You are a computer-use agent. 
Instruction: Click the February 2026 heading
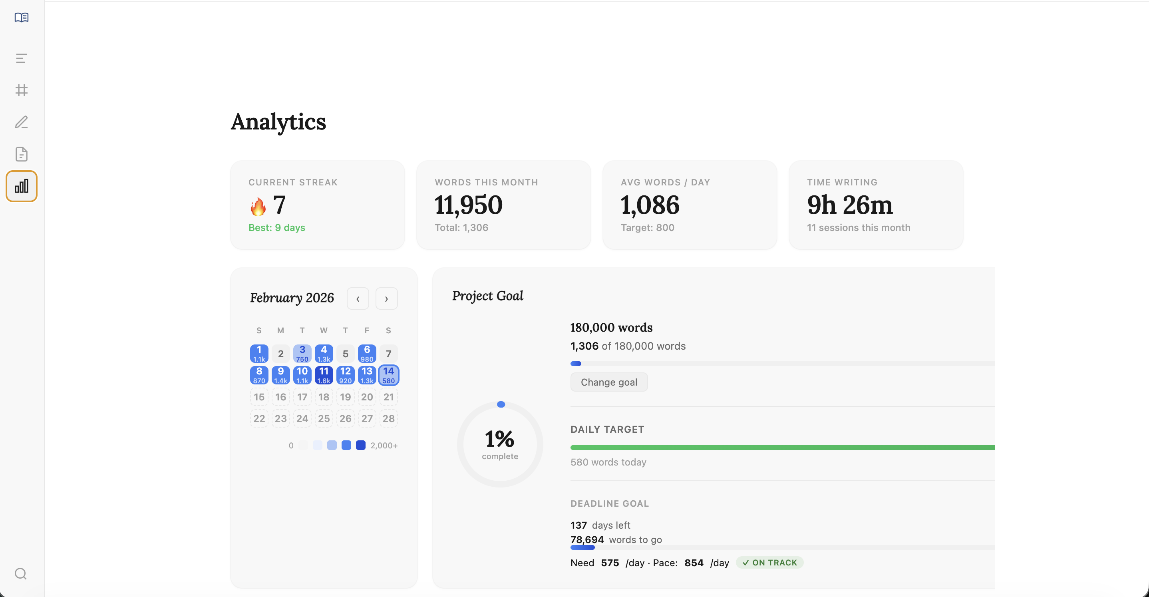click(292, 298)
